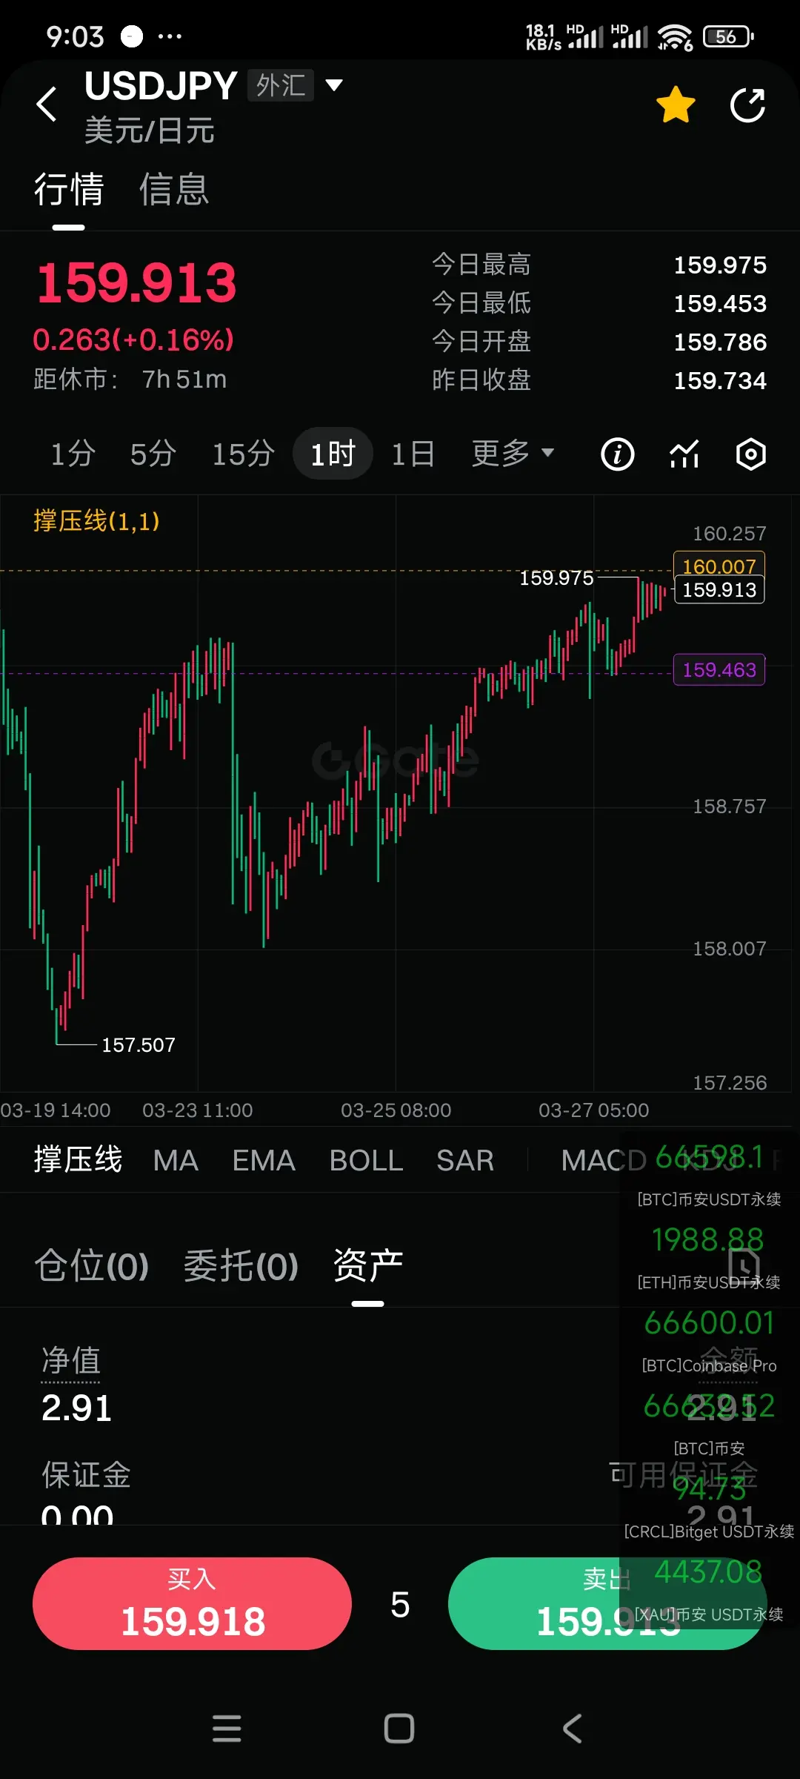Open Android recent apps menu button

pyautogui.click(x=227, y=1728)
